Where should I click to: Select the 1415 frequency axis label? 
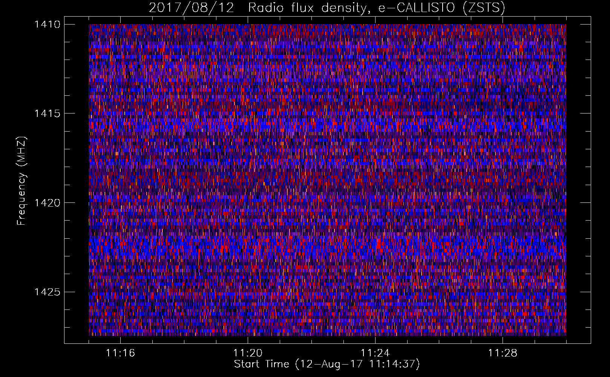47,113
